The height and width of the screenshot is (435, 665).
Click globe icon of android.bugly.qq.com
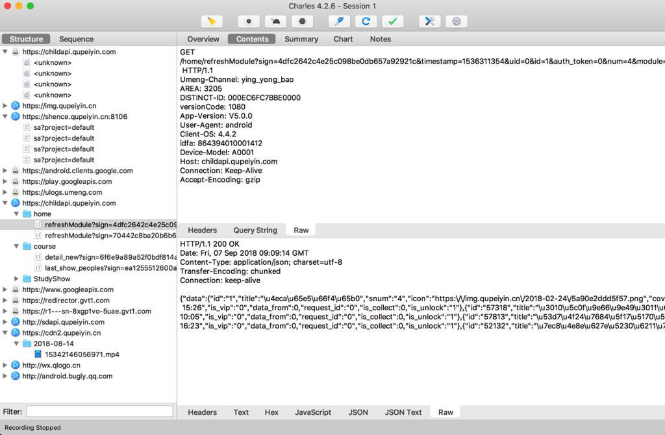[16, 376]
